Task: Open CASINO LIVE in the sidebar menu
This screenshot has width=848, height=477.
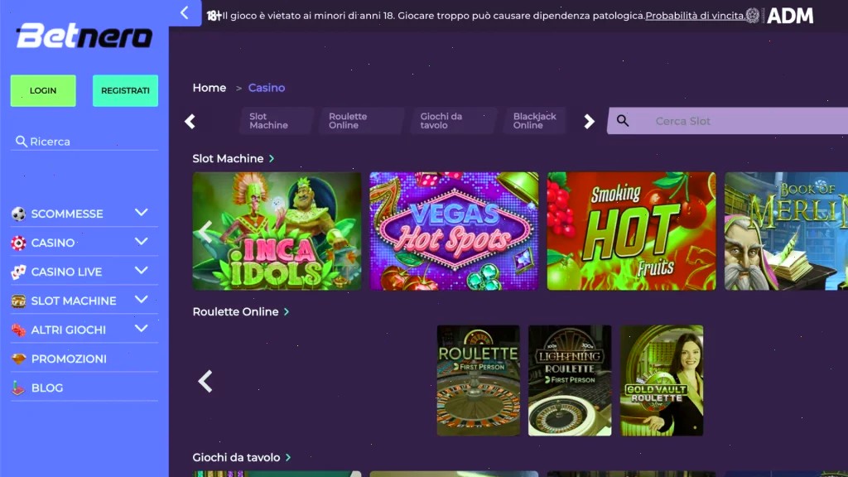Action: click(x=66, y=272)
